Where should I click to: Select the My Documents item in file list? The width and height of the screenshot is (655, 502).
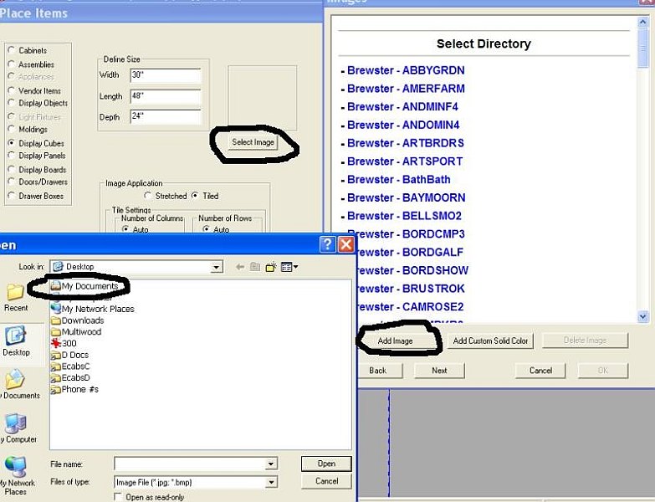click(84, 286)
